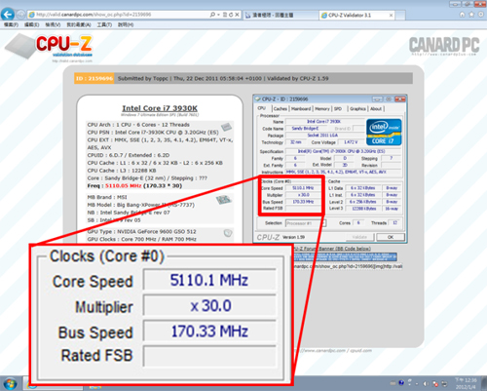The height and width of the screenshot is (391, 487).
Task: Click the Intel Core i7 logo badge
Action: (384, 132)
